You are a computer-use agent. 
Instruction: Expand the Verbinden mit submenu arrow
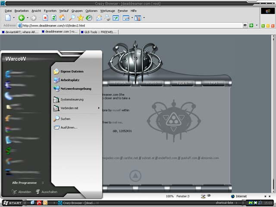[x=99, y=108]
